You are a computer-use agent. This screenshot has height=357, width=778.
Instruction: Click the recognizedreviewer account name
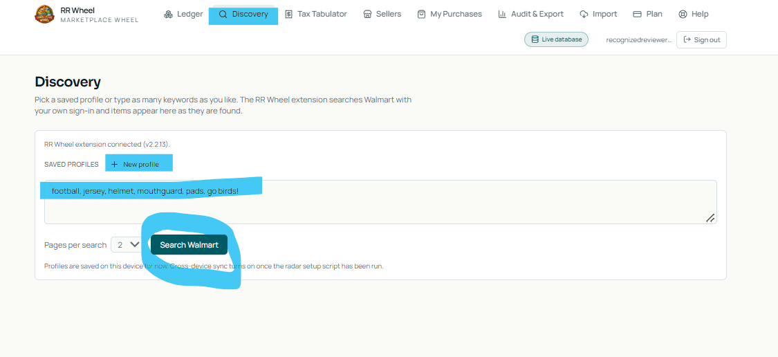pos(638,39)
